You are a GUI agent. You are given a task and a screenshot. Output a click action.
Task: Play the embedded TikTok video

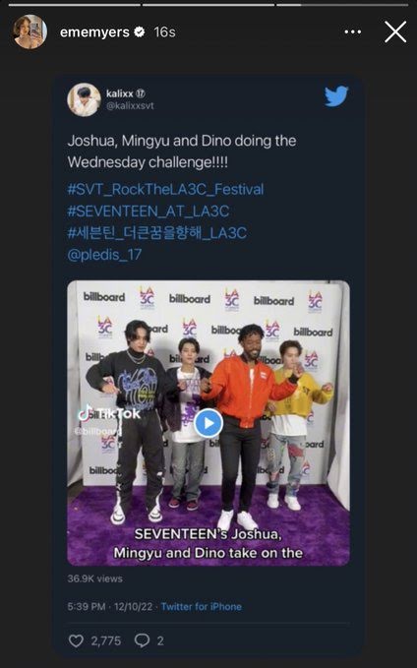(208, 423)
